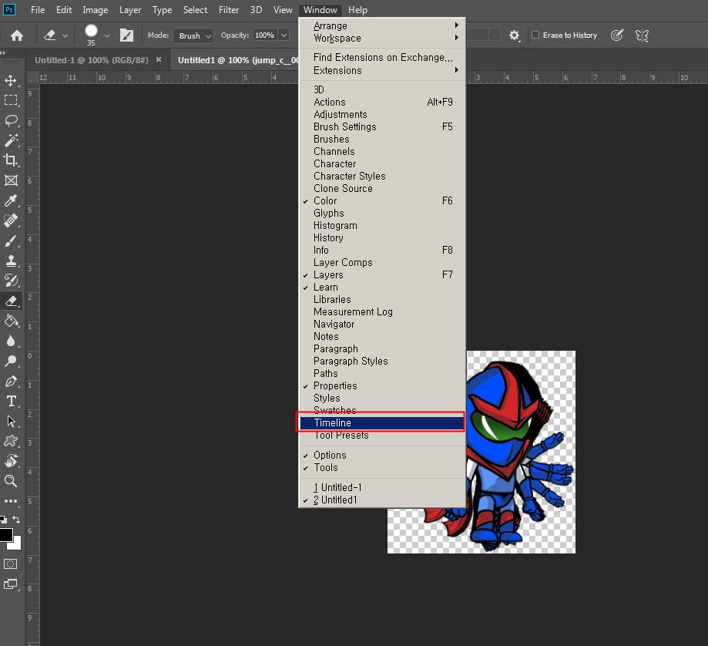Click the Home button in options bar
Image resolution: width=708 pixels, height=646 pixels.
[17, 35]
